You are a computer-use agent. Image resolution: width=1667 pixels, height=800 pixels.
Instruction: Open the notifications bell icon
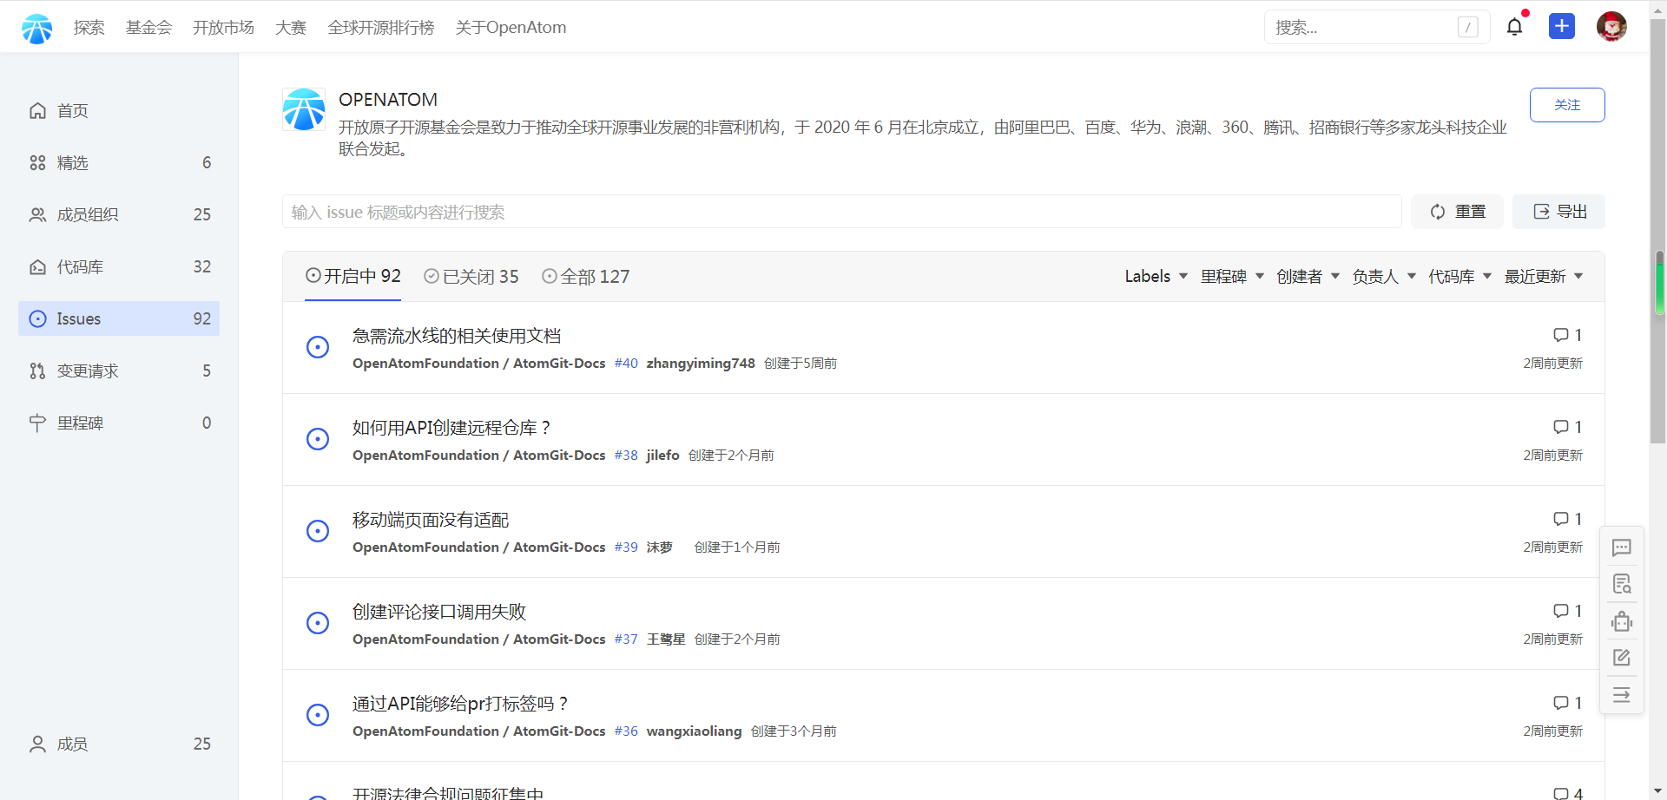coord(1514,27)
